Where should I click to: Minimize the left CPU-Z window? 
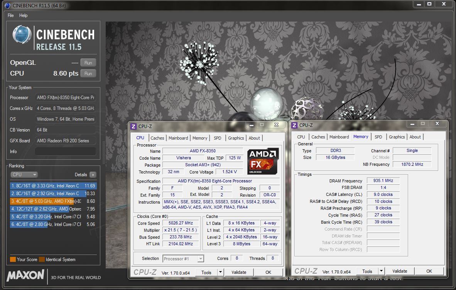tap(251, 125)
